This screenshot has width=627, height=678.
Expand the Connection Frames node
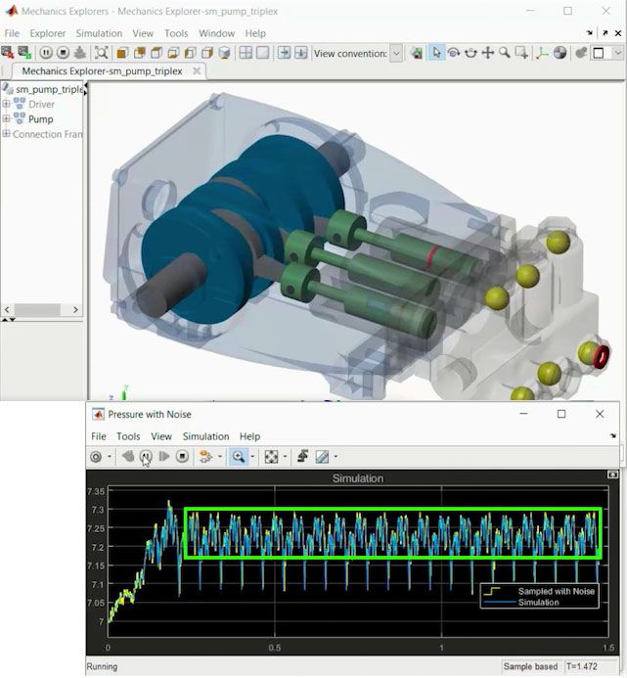[x=6, y=134]
